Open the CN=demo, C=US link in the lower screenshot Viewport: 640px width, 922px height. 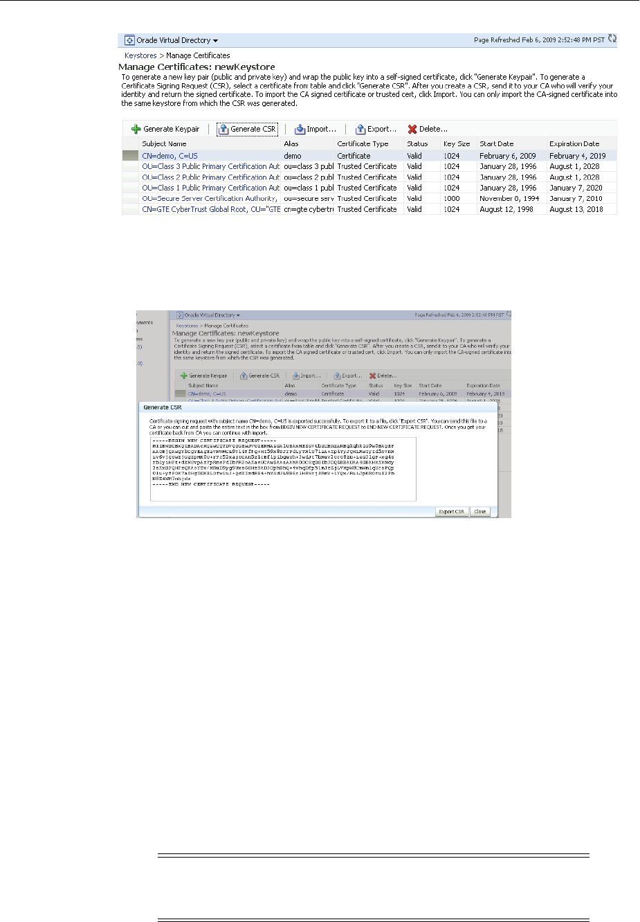pos(207,393)
